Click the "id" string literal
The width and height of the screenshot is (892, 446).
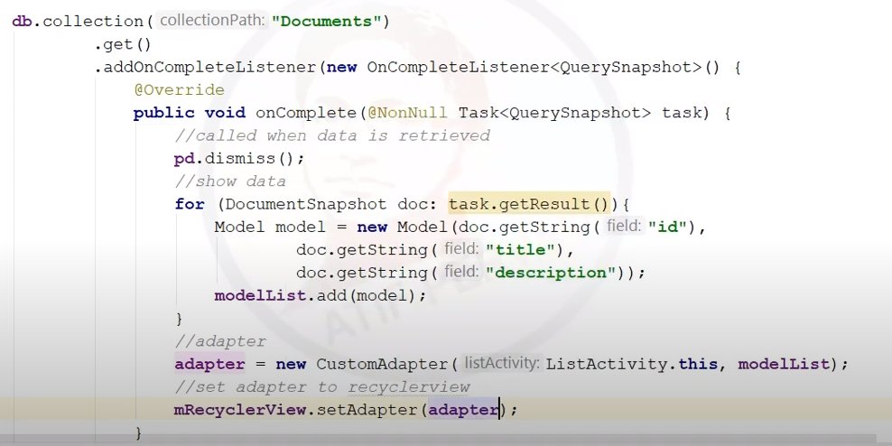click(x=668, y=227)
